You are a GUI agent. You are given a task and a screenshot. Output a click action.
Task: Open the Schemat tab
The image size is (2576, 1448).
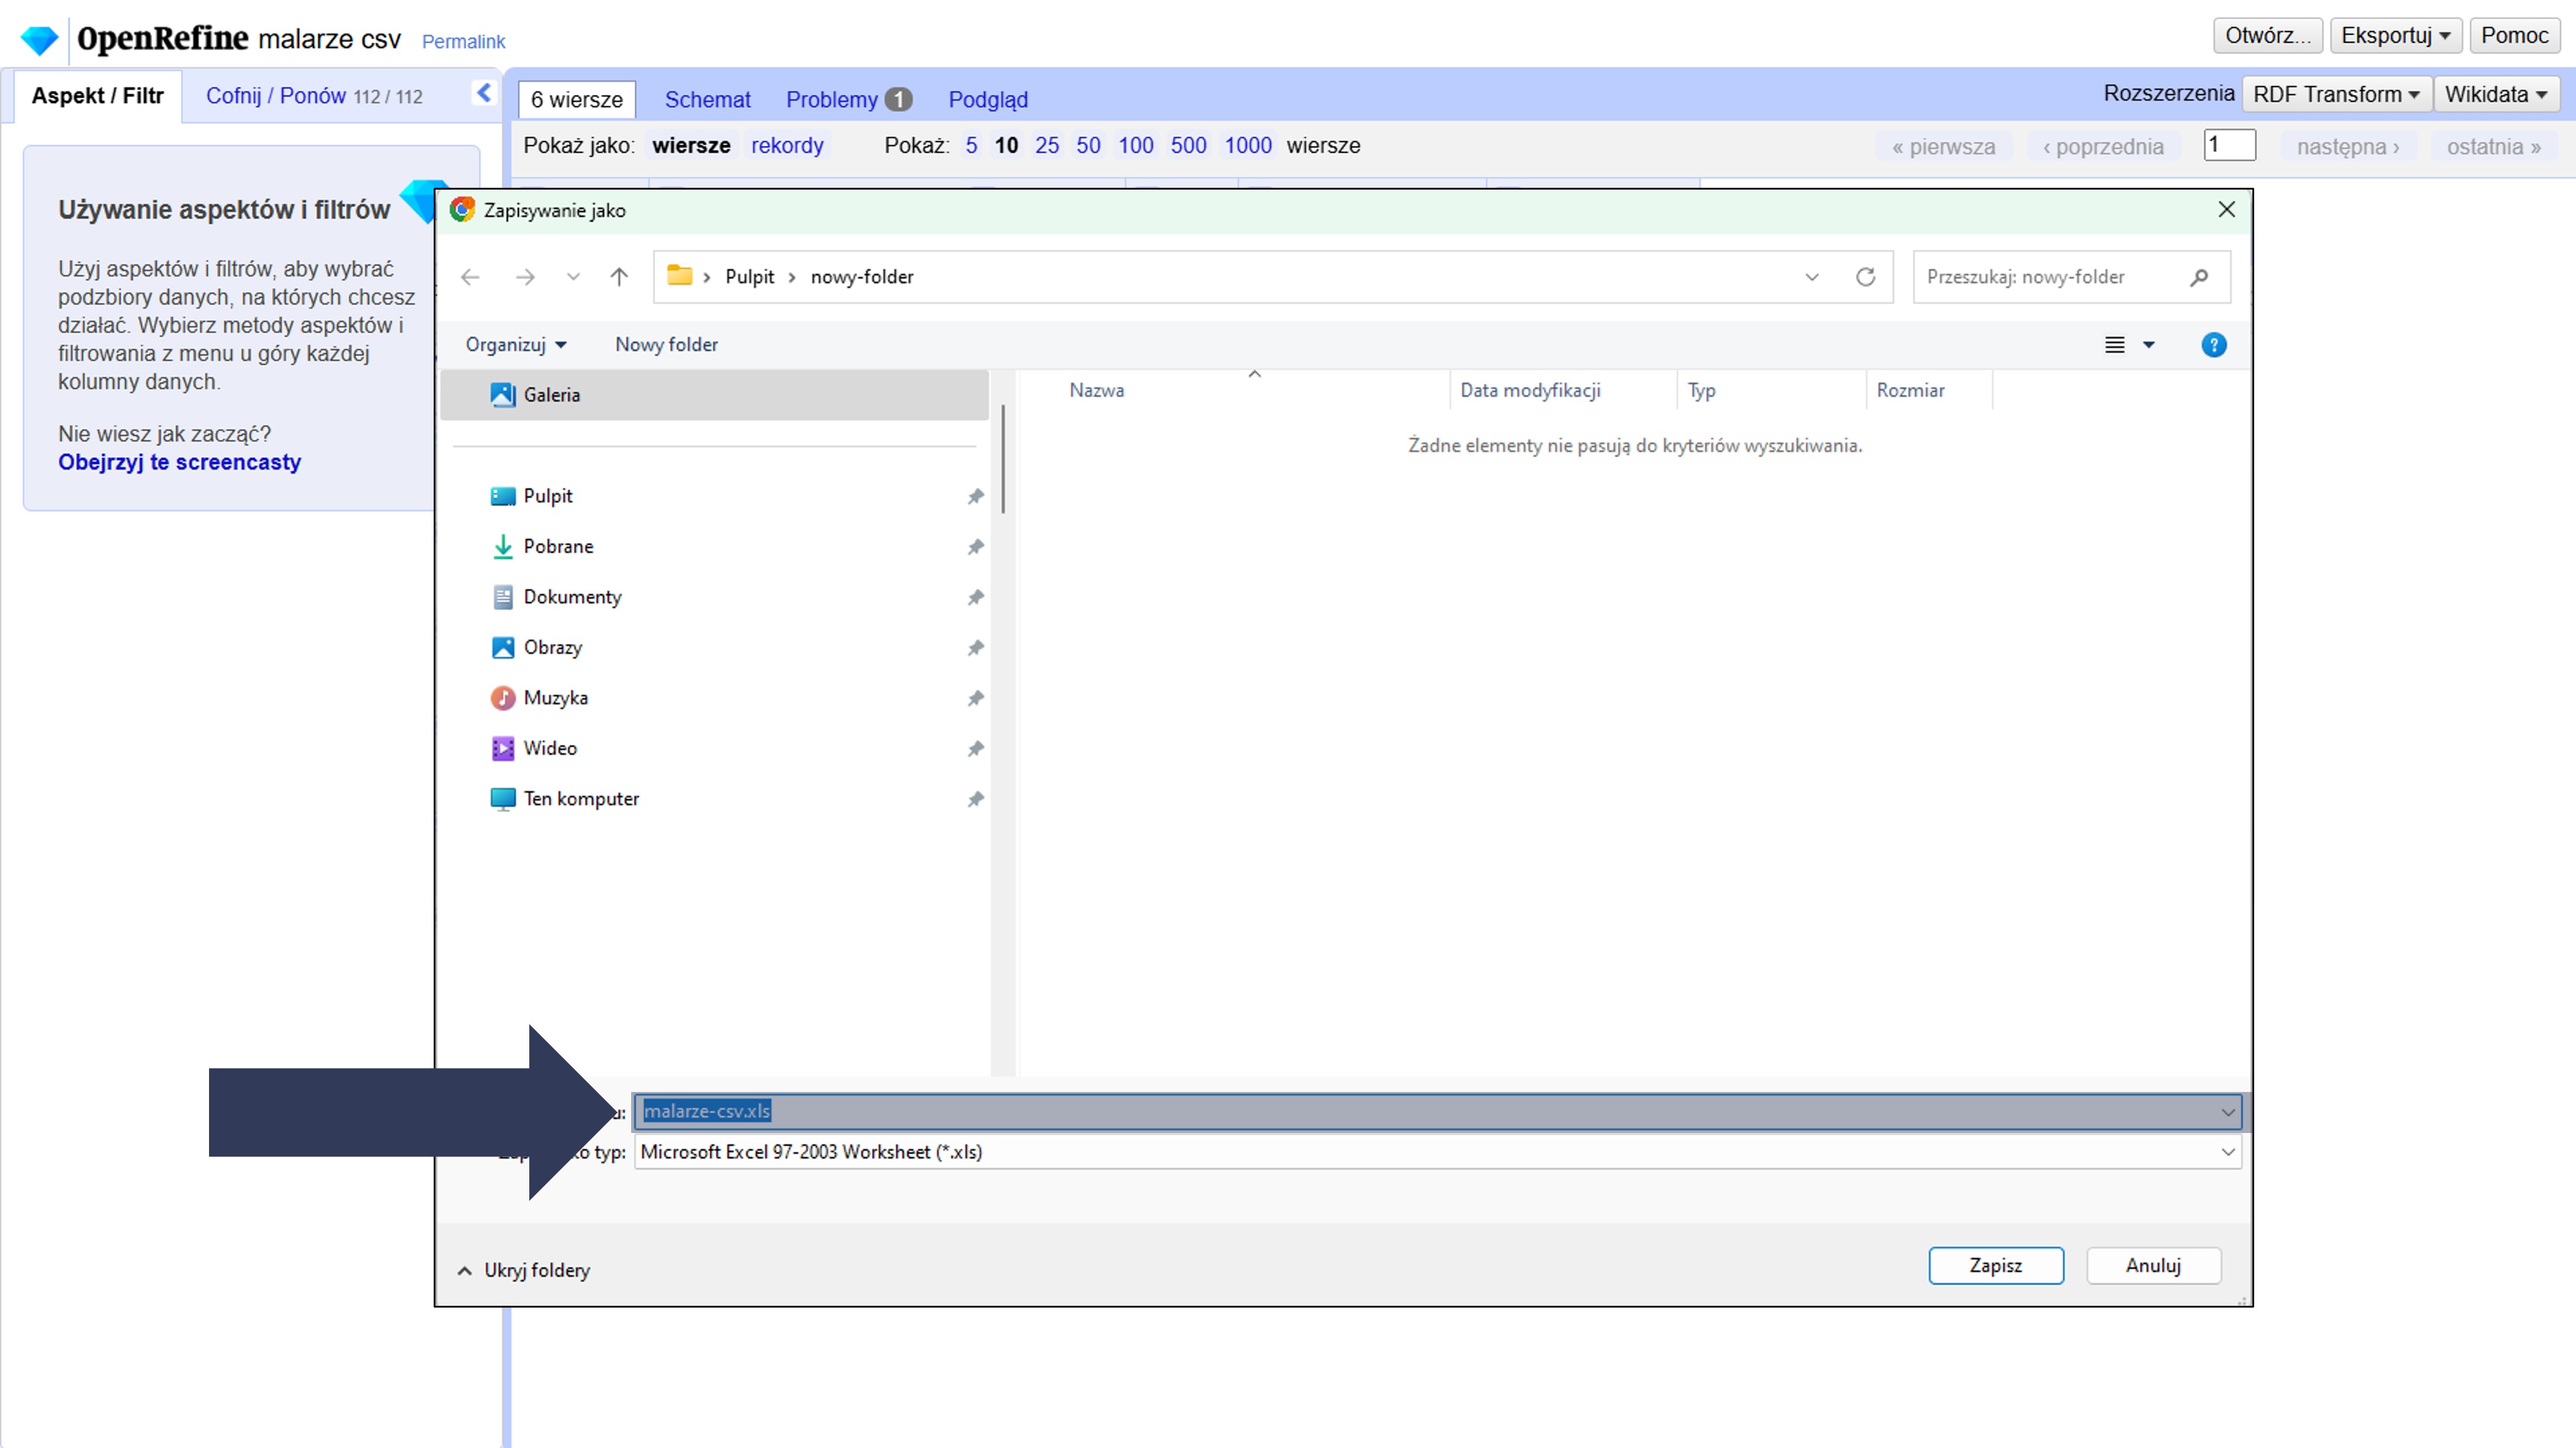point(707,100)
